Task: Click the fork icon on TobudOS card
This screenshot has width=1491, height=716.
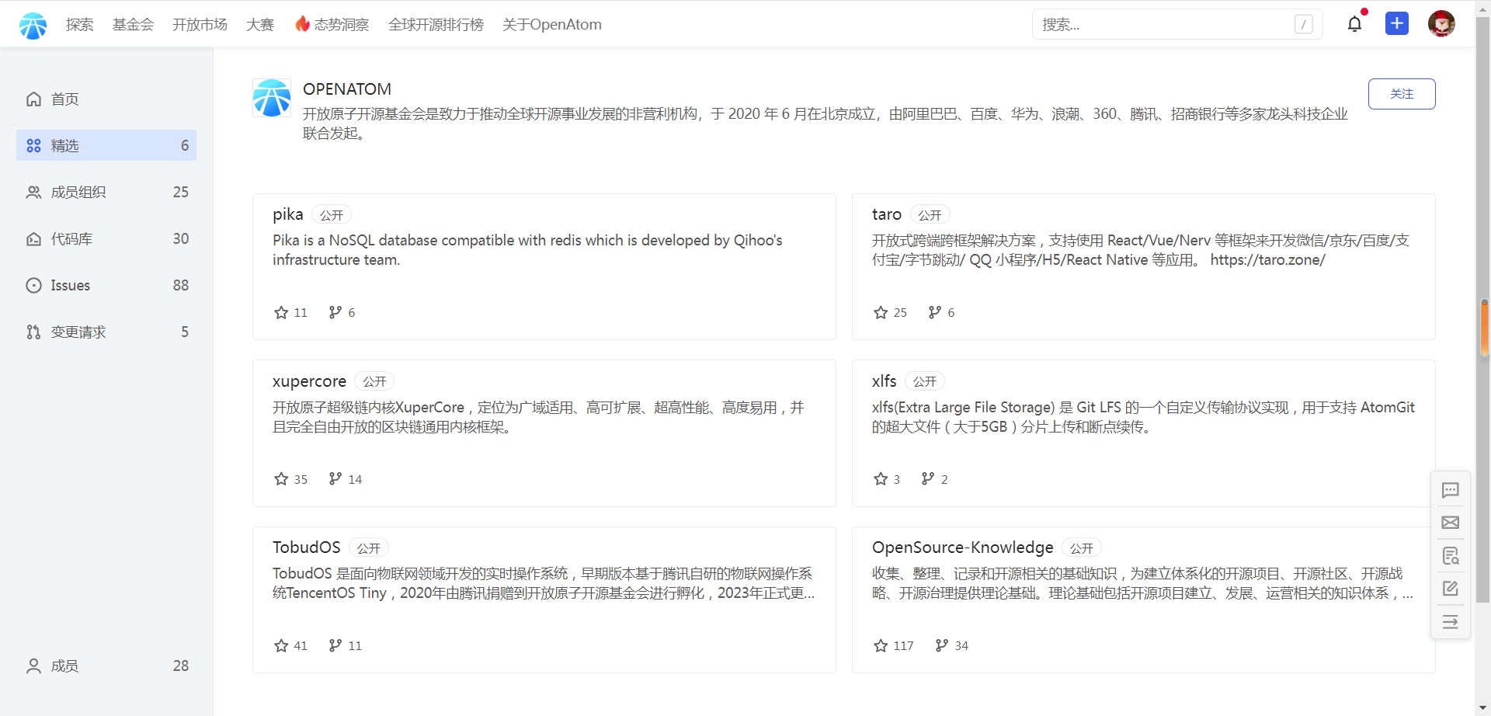Action: (x=335, y=645)
